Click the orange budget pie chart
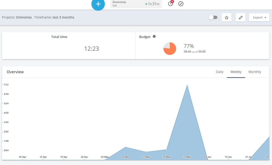This screenshot has height=165, width=272. [169, 49]
